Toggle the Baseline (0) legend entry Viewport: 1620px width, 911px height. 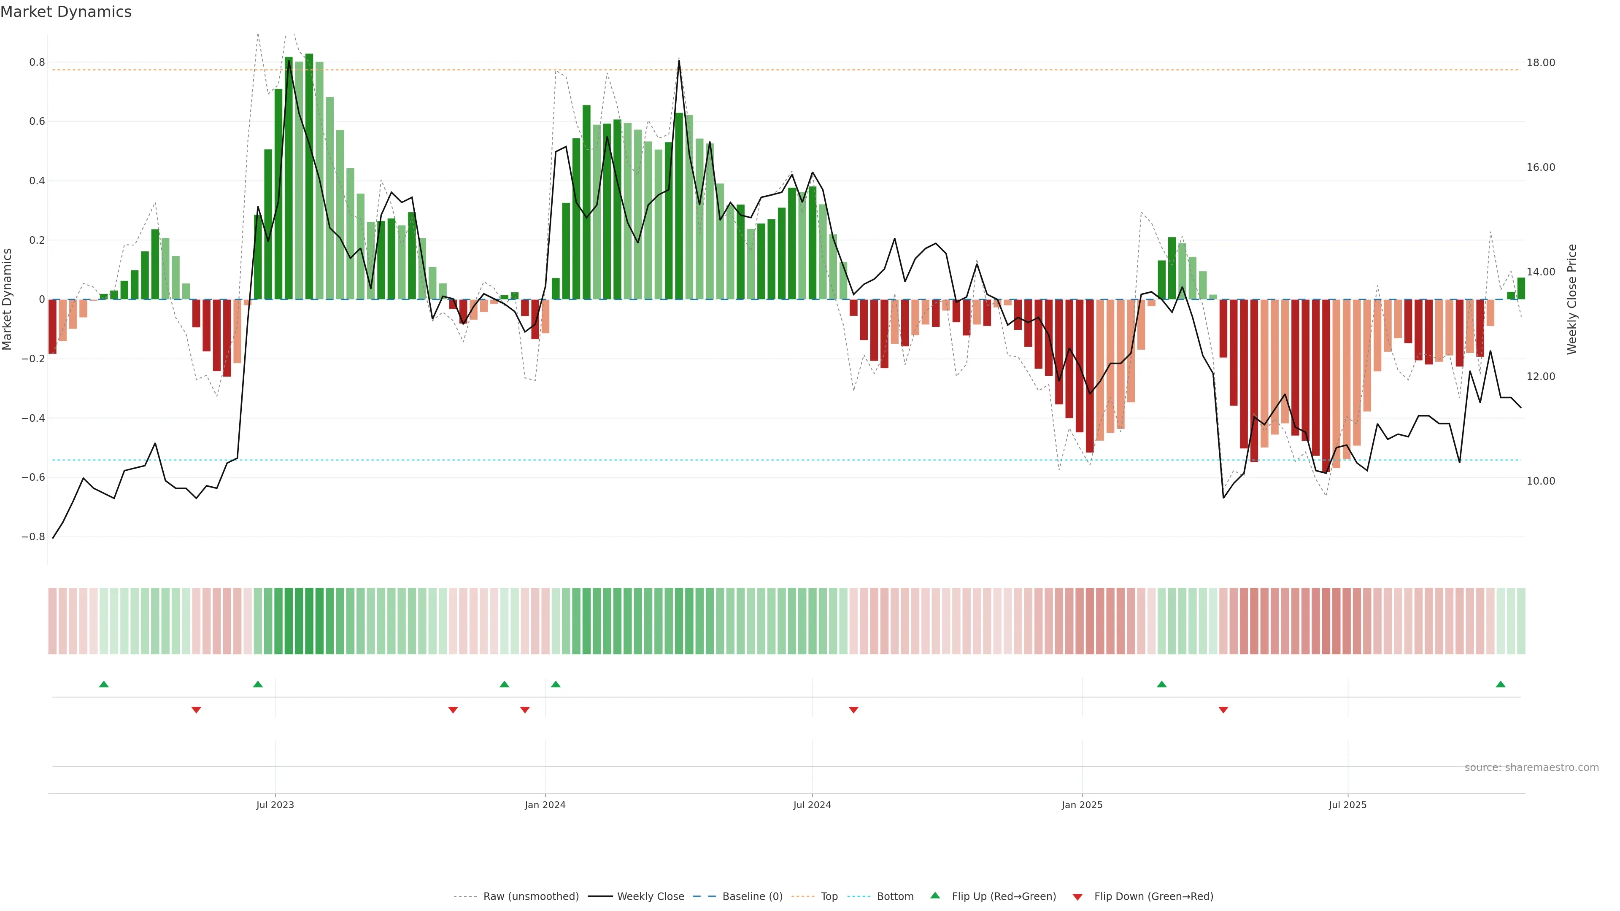pos(752,897)
